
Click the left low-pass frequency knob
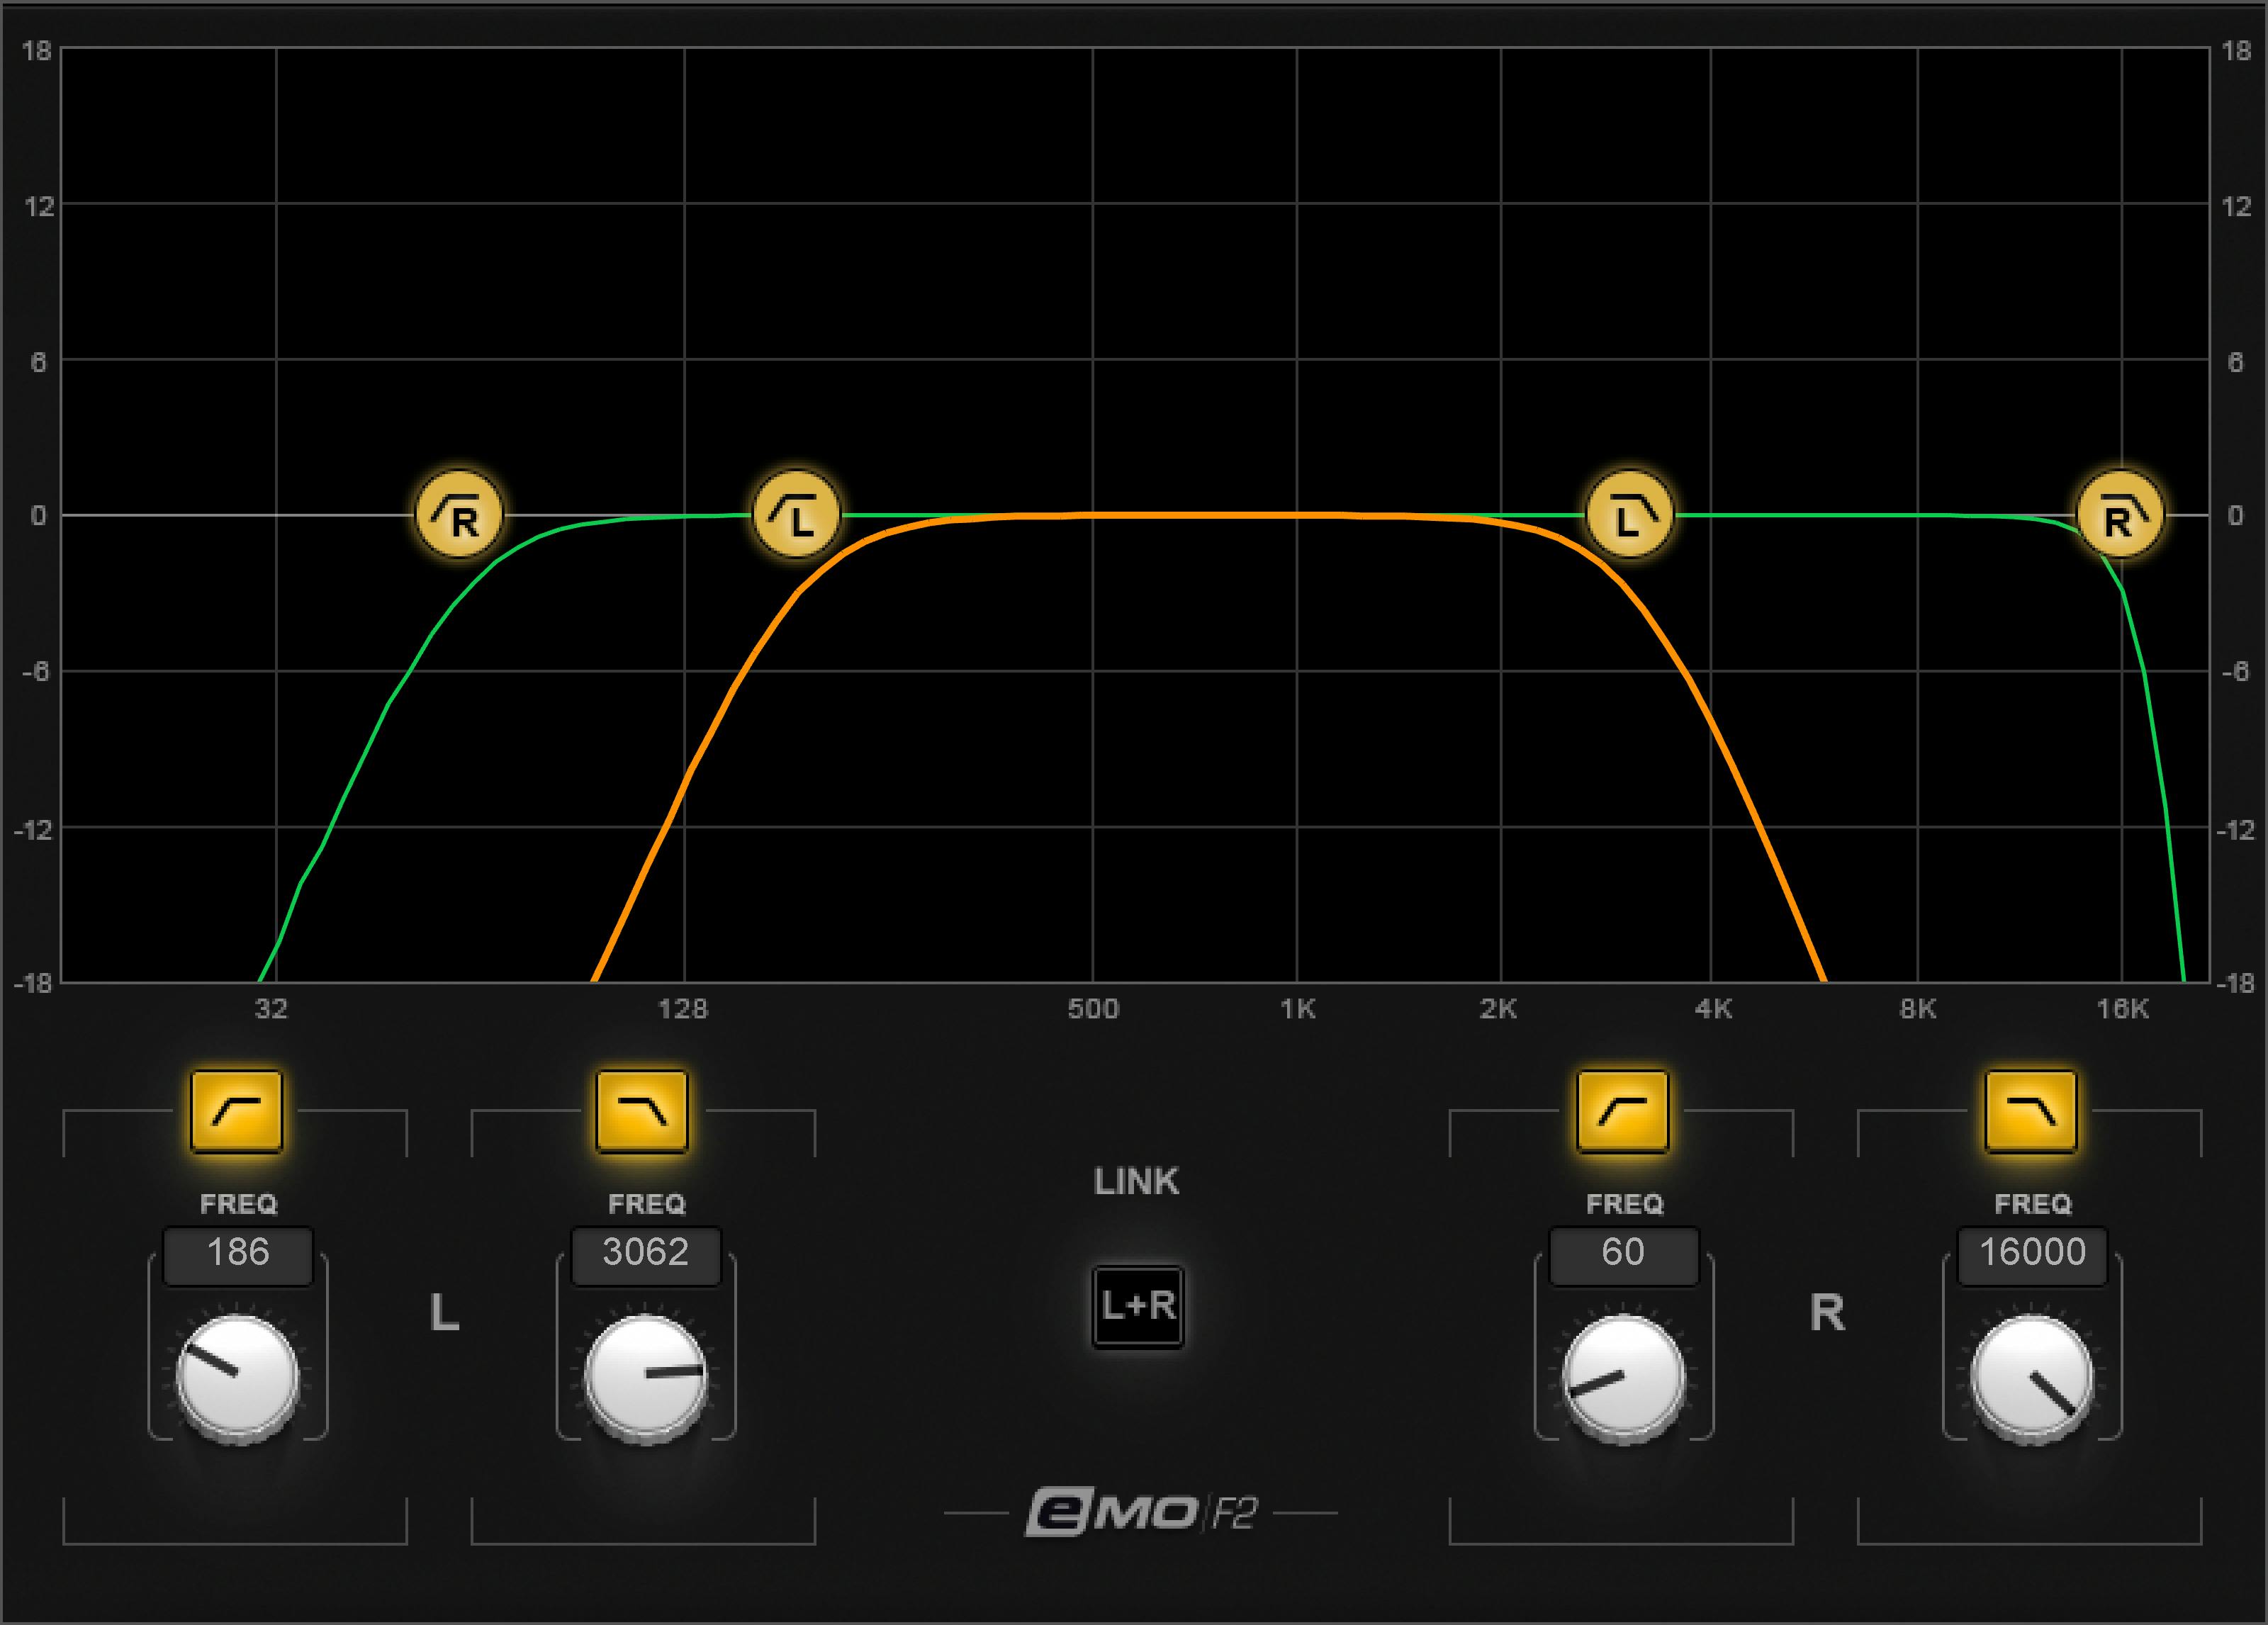[x=646, y=1377]
